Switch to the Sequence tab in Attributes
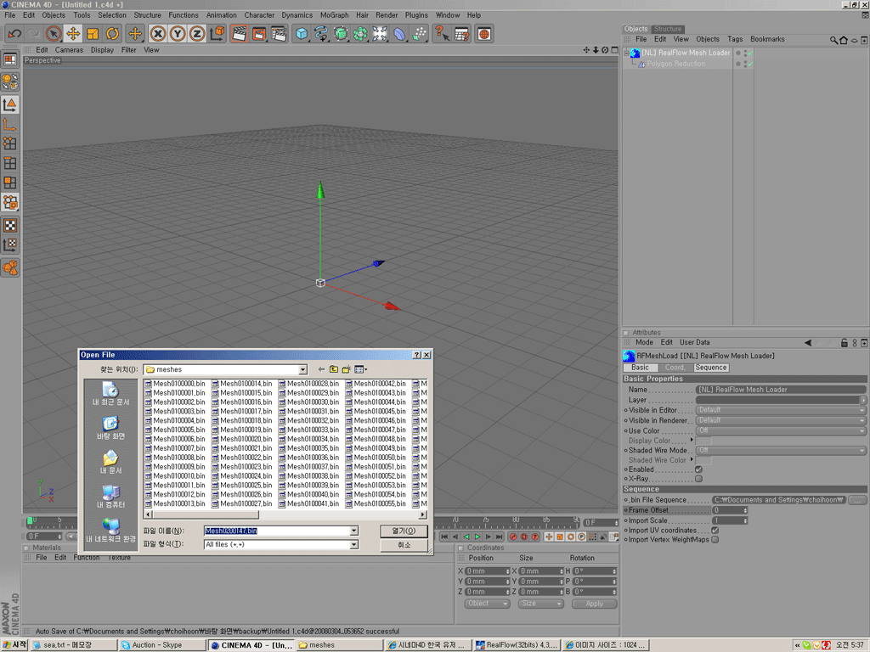 coord(711,368)
